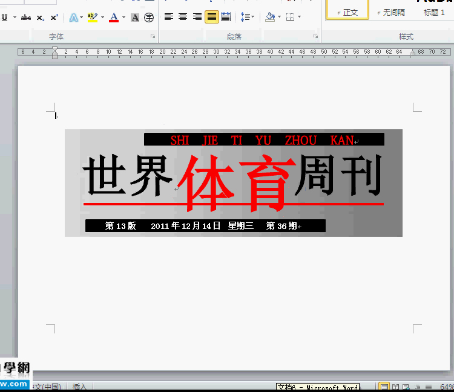Click the 64% zoom level

[447, 387]
